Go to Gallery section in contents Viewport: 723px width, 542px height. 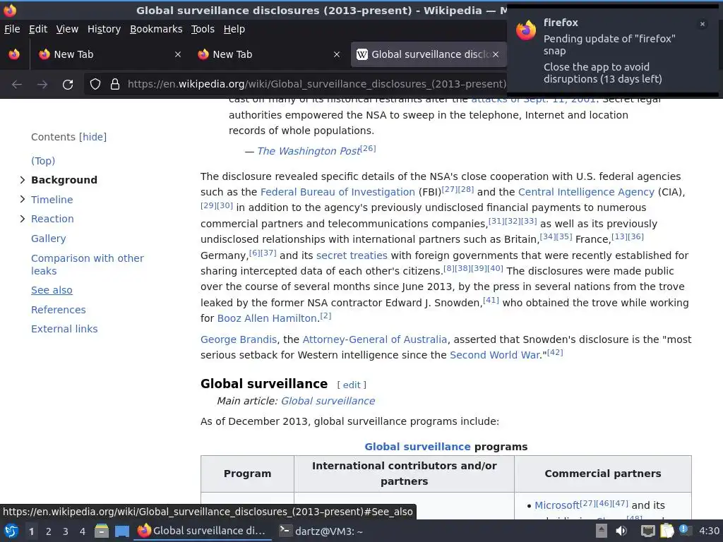49,239
